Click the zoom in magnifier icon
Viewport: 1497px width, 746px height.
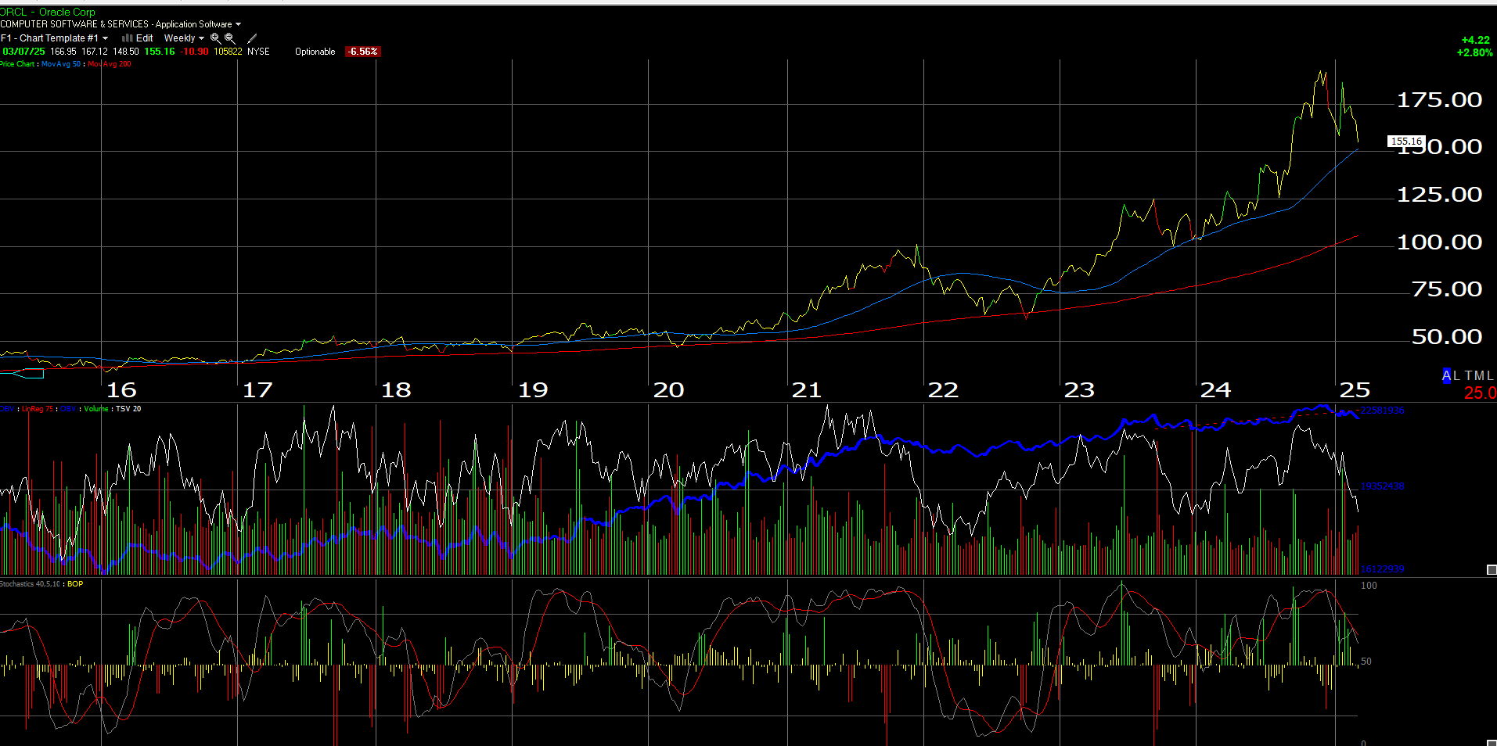[215, 38]
